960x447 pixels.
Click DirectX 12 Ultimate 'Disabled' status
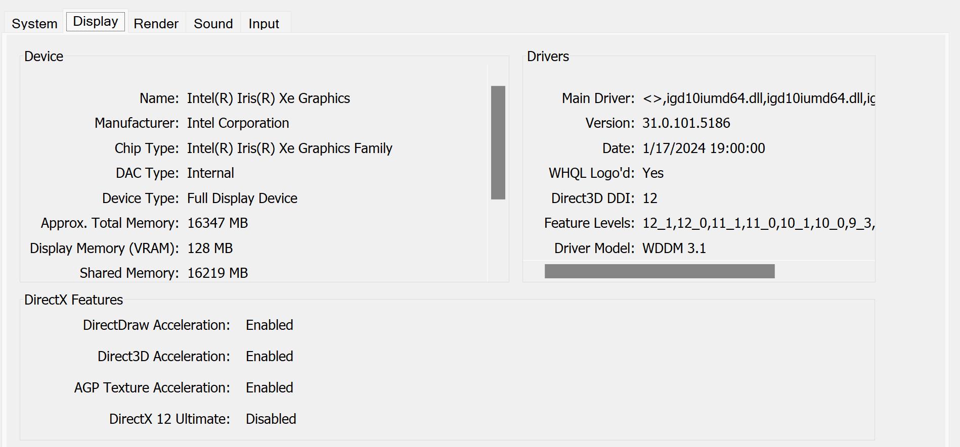coord(271,419)
